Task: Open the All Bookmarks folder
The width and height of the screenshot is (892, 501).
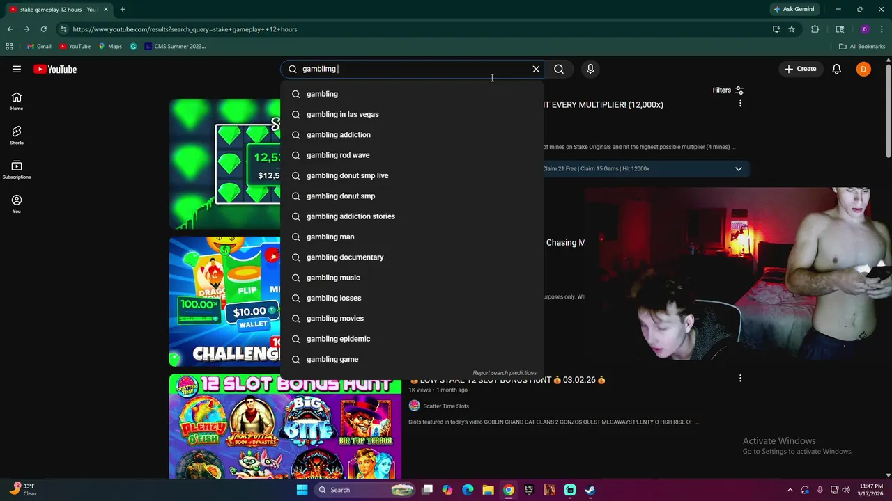Action: [862, 46]
